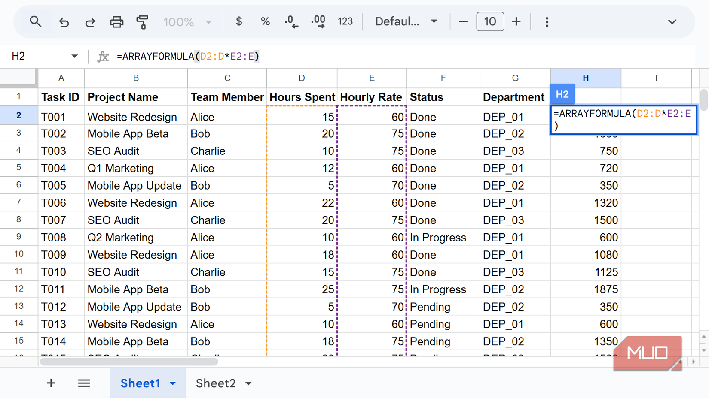709x398 pixels.
Task: Add a new sheet with plus button
Action: click(x=51, y=383)
